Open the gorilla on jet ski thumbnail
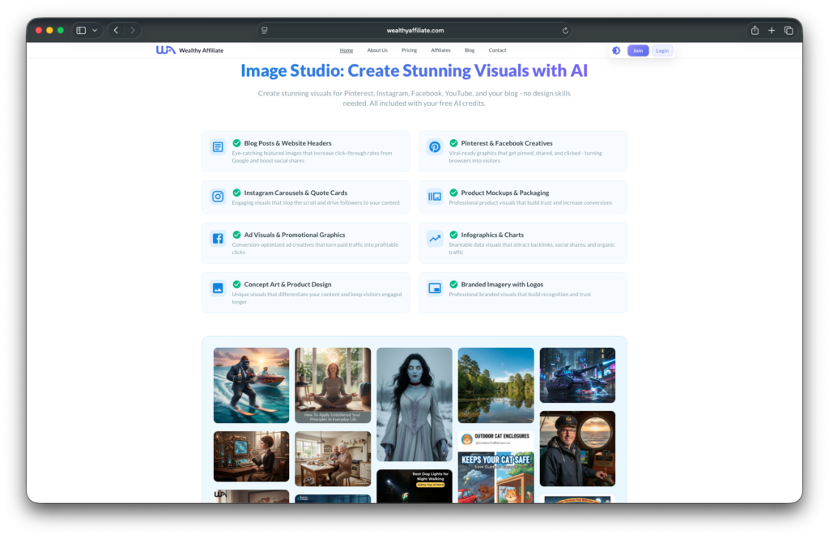 [251, 385]
